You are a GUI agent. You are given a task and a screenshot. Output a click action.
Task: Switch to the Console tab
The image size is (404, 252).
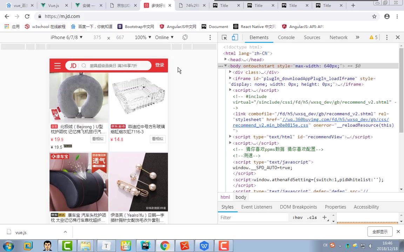pyautogui.click(x=286, y=37)
